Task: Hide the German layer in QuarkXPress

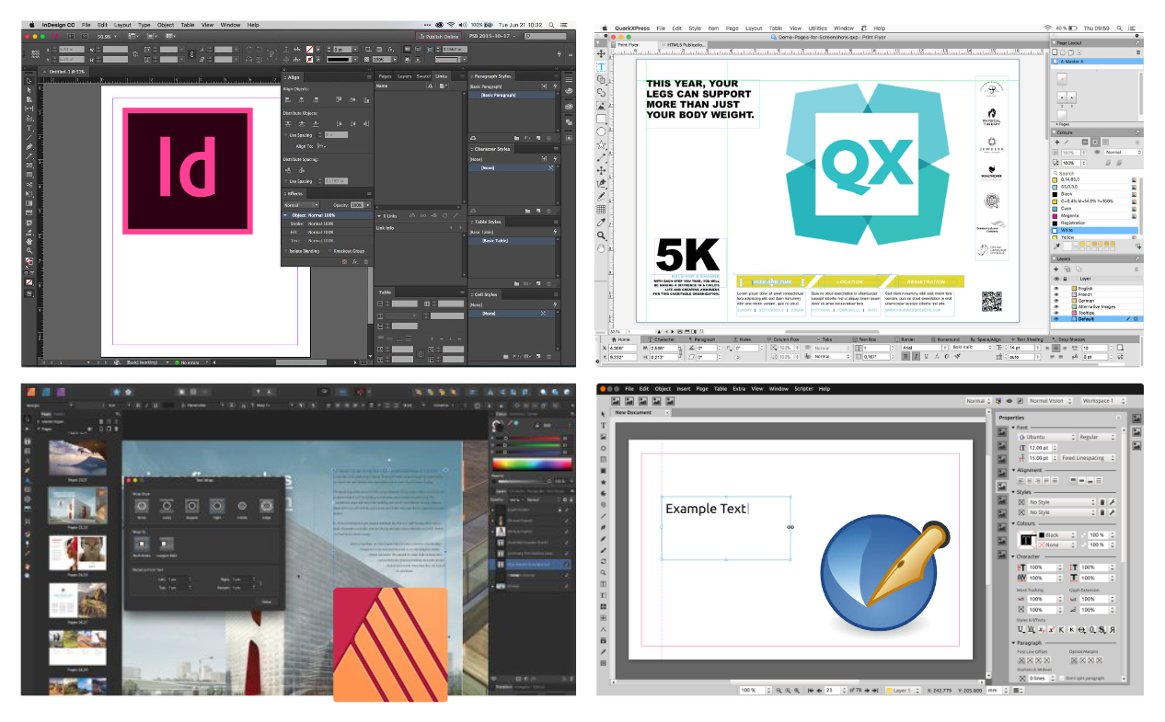Action: (x=1056, y=301)
